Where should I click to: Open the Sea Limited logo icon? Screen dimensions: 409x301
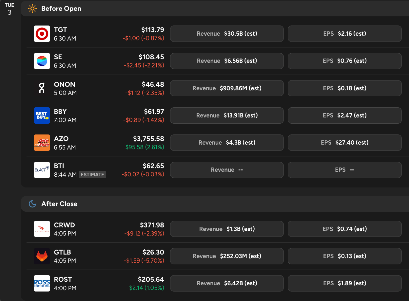pyautogui.click(x=42, y=61)
